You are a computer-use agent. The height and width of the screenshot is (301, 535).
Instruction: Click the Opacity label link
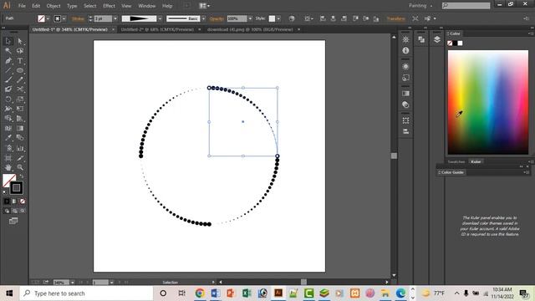coord(217,18)
